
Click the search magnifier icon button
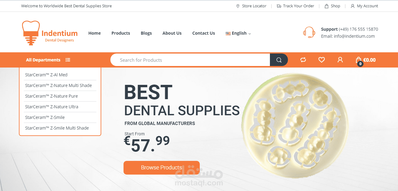pyautogui.click(x=279, y=60)
